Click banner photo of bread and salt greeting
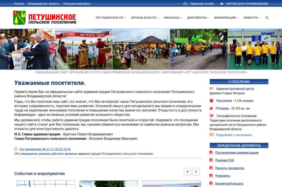 coord(27,49)
